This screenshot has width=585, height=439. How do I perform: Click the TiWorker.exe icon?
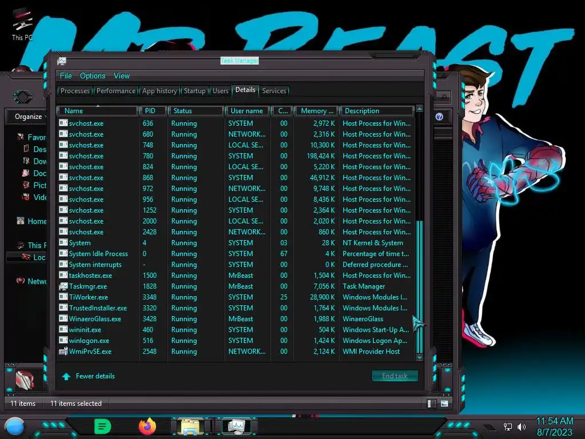point(63,297)
